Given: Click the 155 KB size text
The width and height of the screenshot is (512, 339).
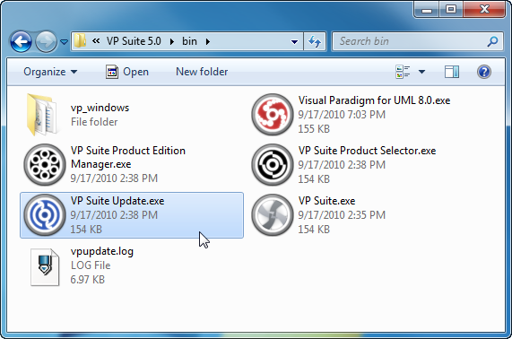Looking at the screenshot, I should click(x=314, y=129).
